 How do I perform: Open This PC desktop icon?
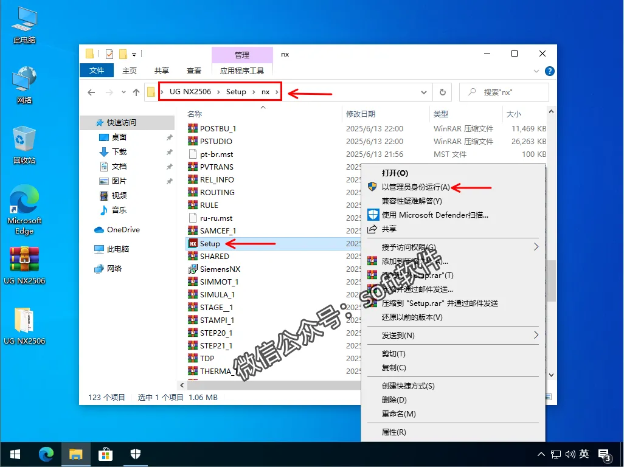[24, 25]
